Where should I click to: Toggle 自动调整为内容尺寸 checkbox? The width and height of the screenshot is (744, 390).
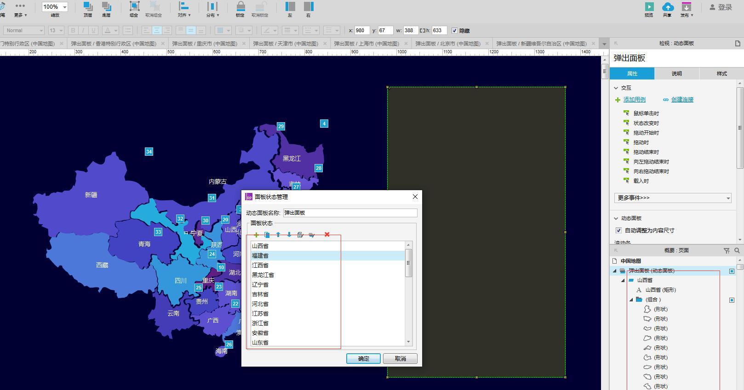[618, 231]
